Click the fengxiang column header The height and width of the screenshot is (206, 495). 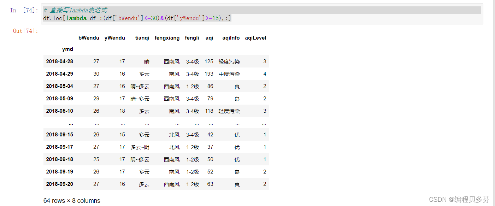tap(167, 38)
